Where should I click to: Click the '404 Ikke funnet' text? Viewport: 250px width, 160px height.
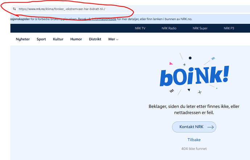point(194,149)
